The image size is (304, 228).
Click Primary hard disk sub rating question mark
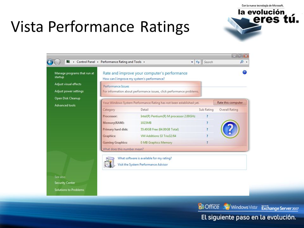[x=207, y=129]
